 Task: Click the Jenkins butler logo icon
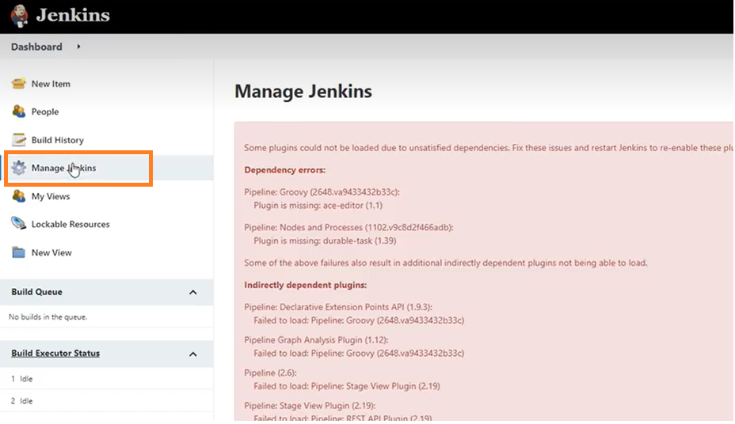pyautogui.click(x=19, y=16)
